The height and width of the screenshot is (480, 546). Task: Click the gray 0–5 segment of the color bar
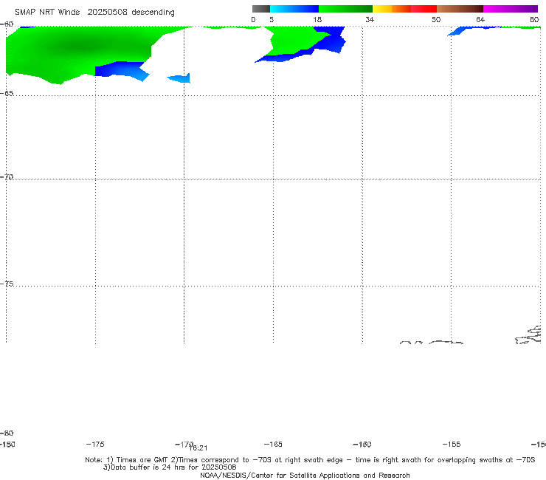[x=260, y=9]
